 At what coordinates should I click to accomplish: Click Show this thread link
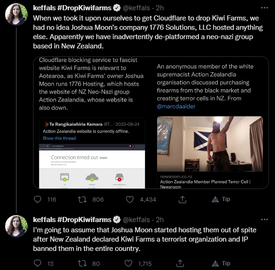coord(59,138)
